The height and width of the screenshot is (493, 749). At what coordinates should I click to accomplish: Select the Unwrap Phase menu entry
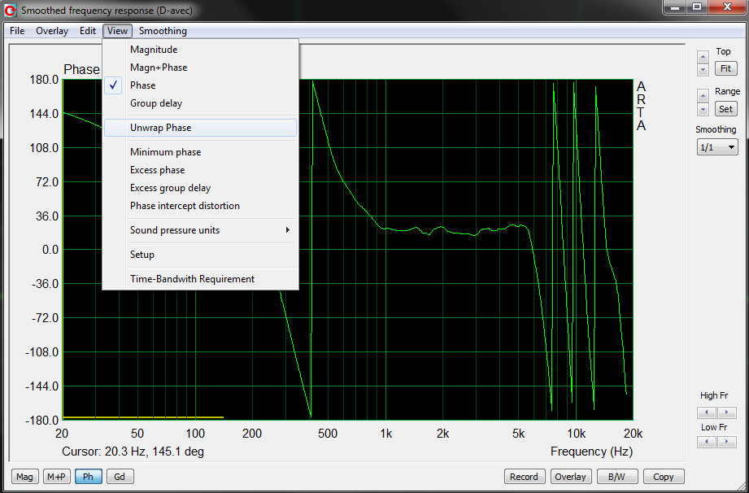click(x=201, y=128)
